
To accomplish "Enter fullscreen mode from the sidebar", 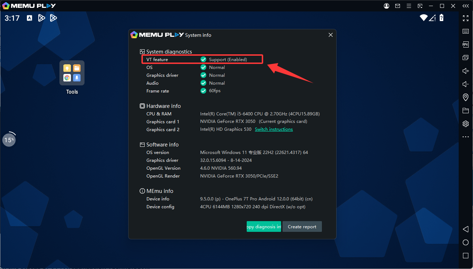I will [x=465, y=18].
